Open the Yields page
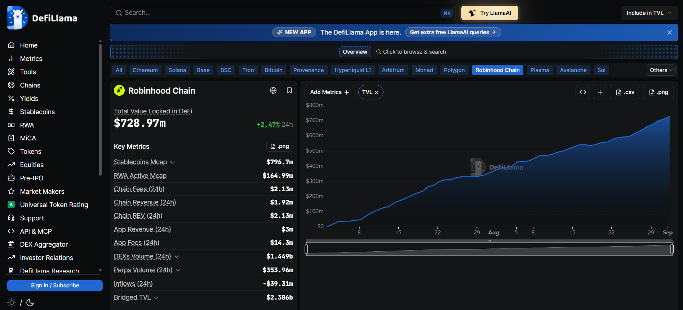This screenshot has height=310, width=683. (x=29, y=99)
